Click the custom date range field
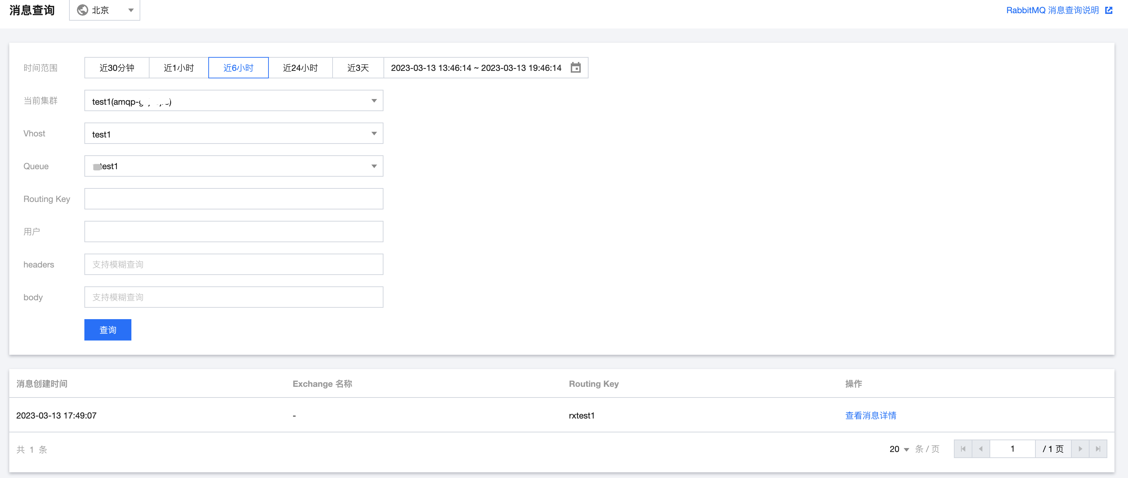The width and height of the screenshot is (1128, 478). pos(486,67)
